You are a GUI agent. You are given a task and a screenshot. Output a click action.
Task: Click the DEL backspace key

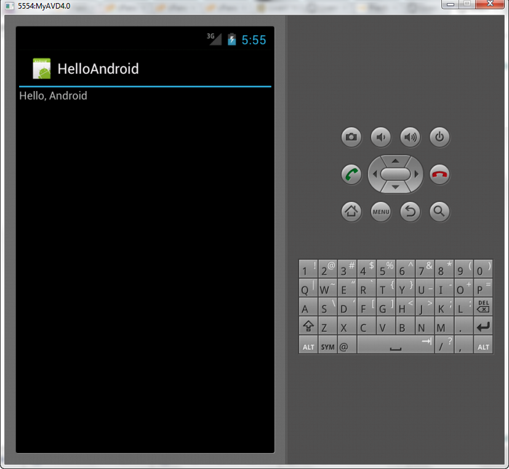tap(483, 307)
